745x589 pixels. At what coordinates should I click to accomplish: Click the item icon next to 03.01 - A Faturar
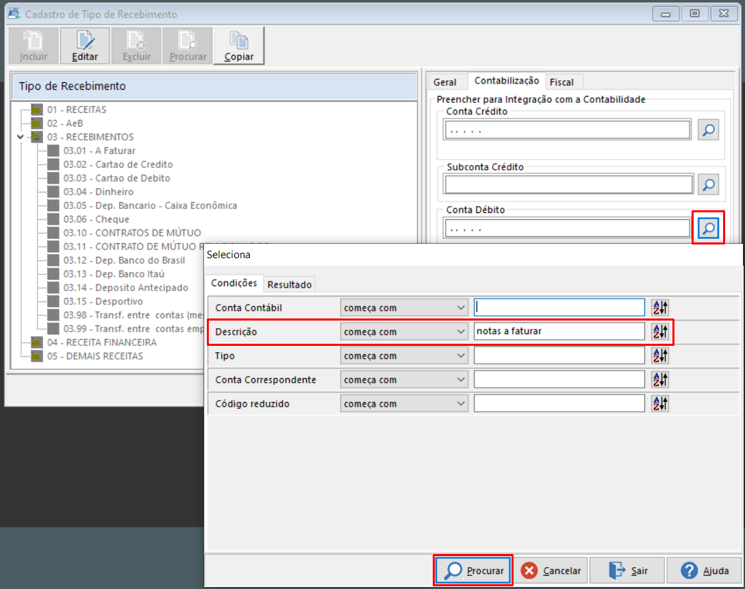coord(53,151)
